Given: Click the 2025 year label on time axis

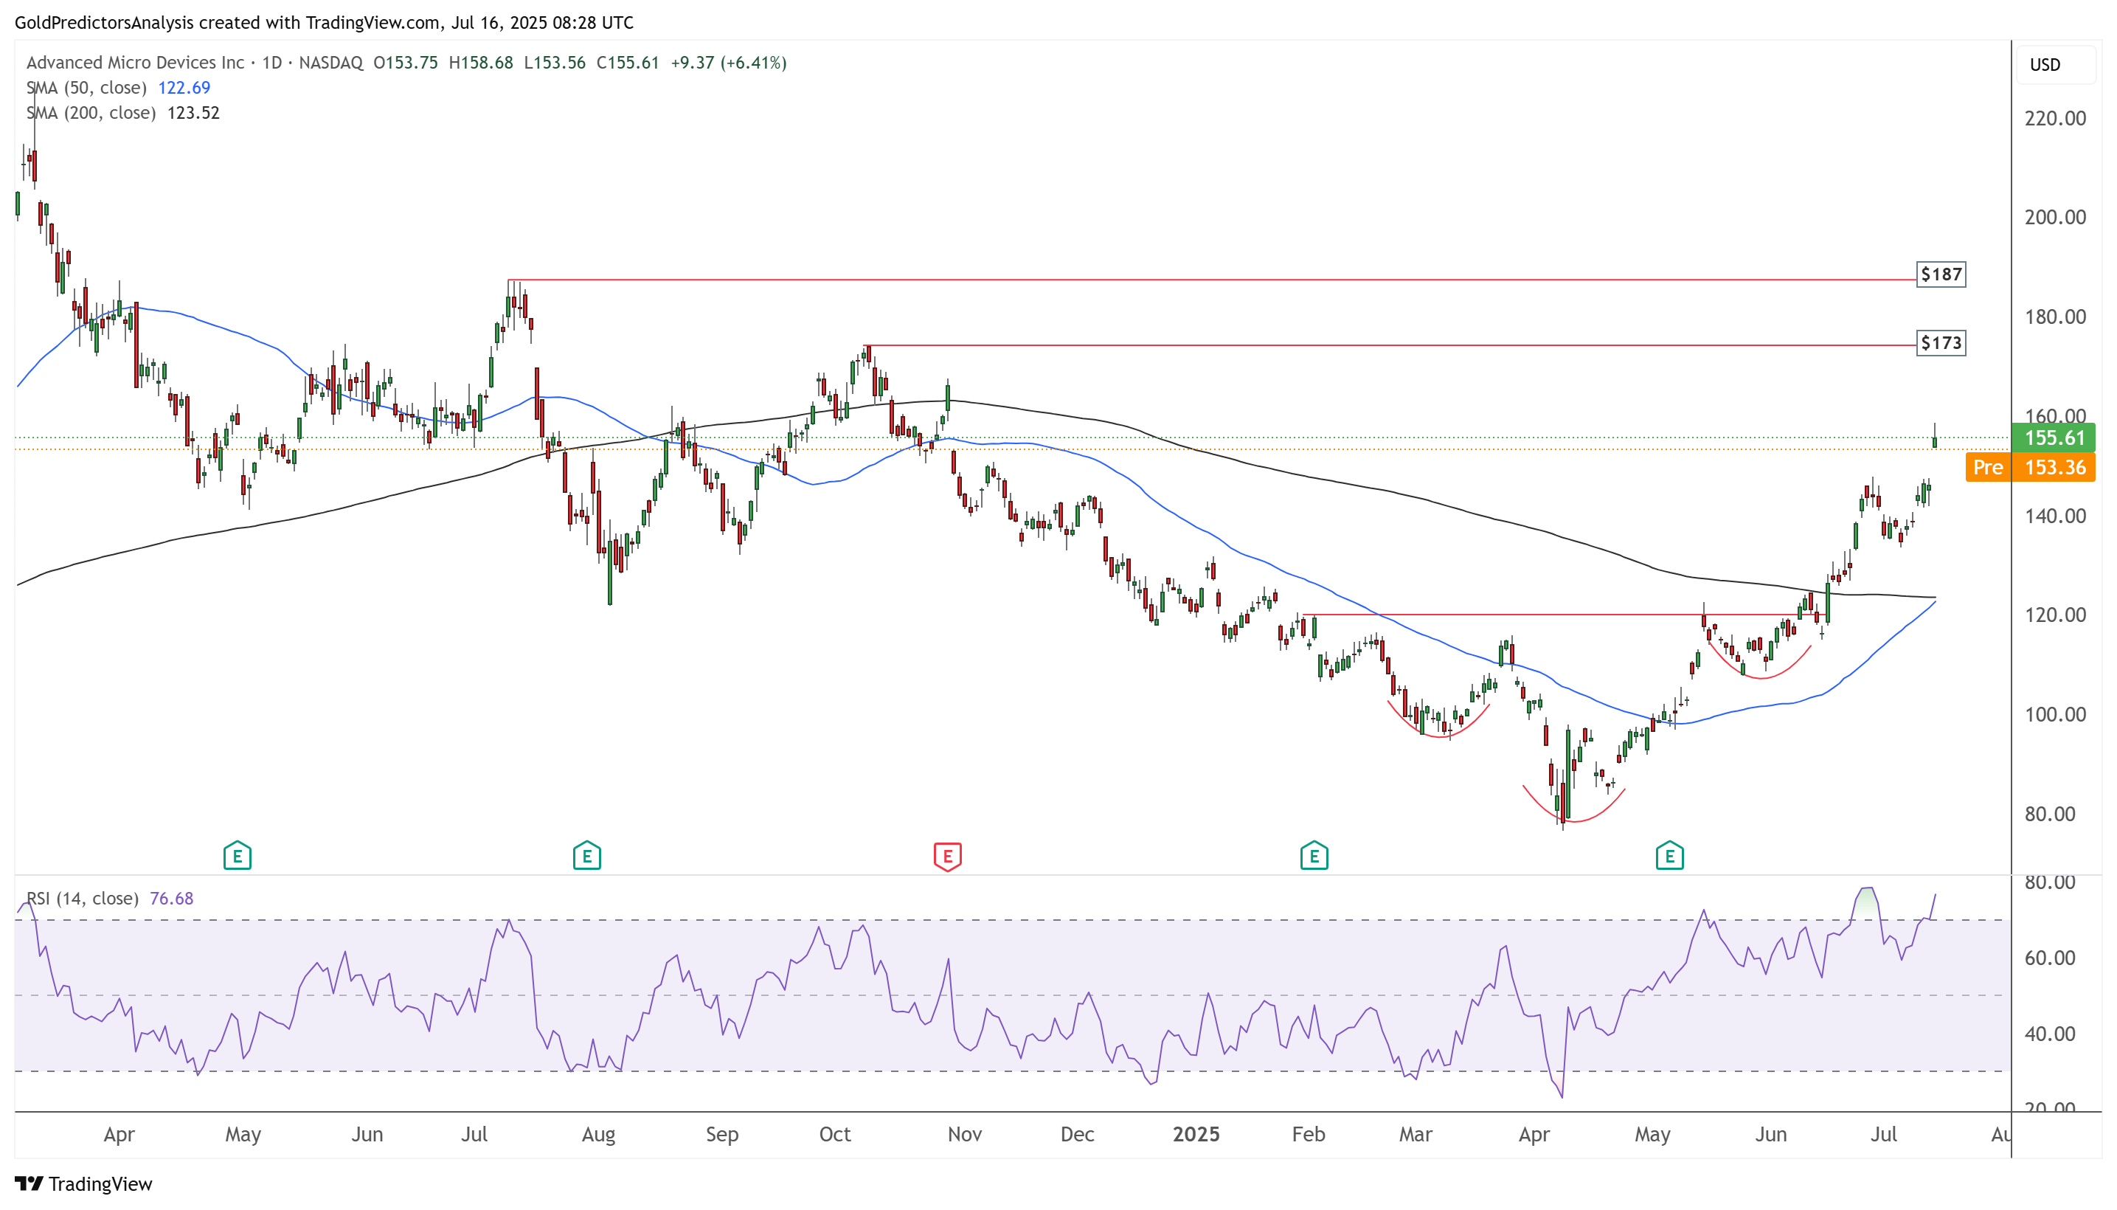Looking at the screenshot, I should pyautogui.click(x=1196, y=1135).
